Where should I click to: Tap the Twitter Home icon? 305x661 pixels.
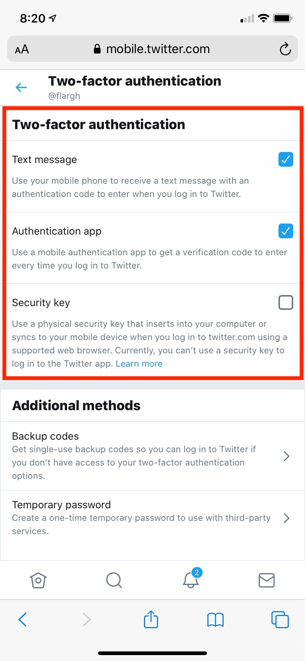pyautogui.click(x=38, y=580)
